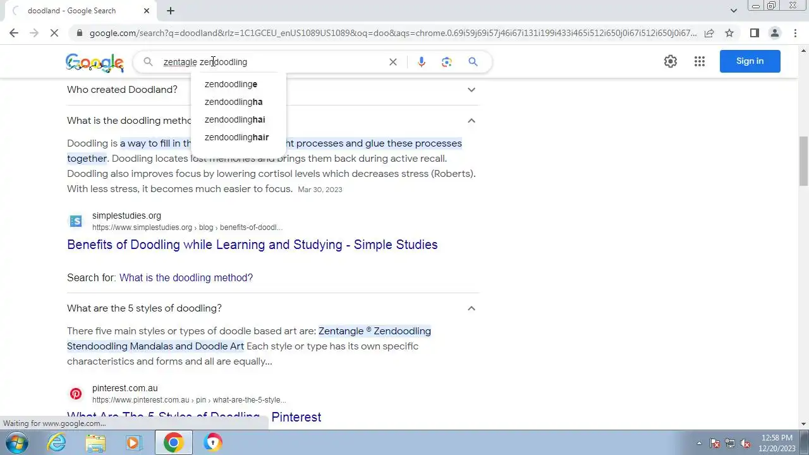The image size is (809, 455).
Task: Open Google quick settings gear
Action: click(x=671, y=61)
